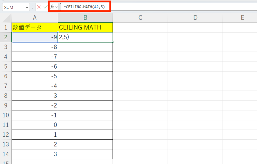Click the yellow CEILING.MATH header cell
The image size is (257, 164).
click(85, 27)
